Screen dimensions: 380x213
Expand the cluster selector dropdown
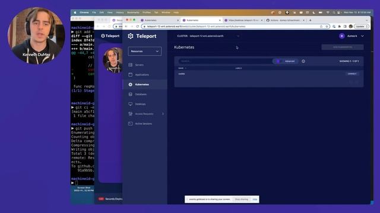coord(238,36)
